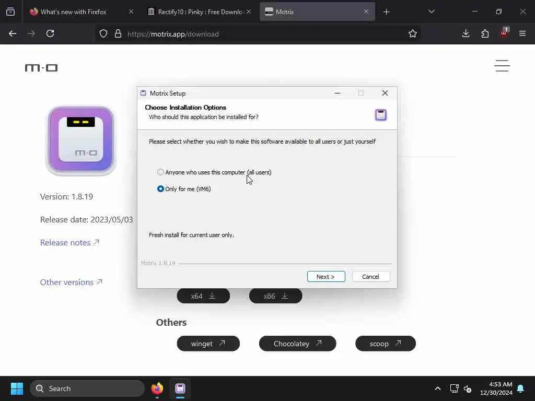
Task: Open the clock showing 4:53 AM
Action: (496, 388)
